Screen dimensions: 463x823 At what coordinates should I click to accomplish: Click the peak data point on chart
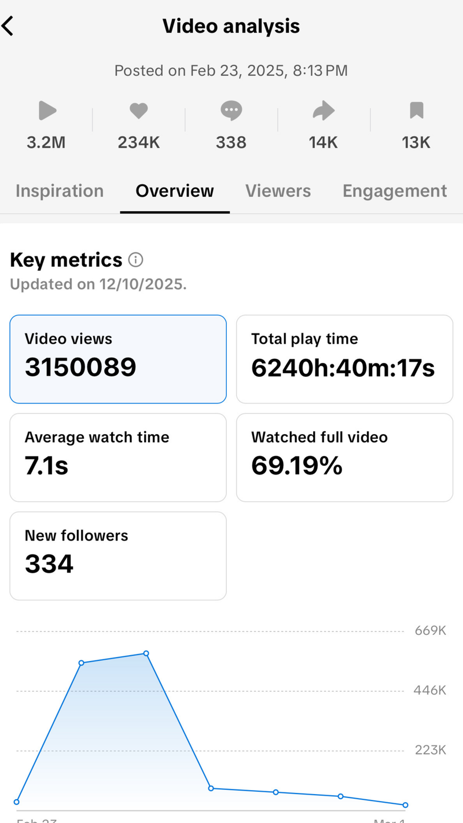point(146,653)
